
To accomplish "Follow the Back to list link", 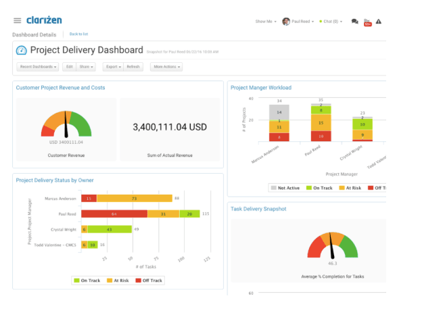I will pos(78,34).
